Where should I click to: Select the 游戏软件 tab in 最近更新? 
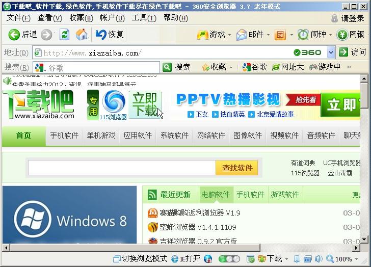point(285,195)
